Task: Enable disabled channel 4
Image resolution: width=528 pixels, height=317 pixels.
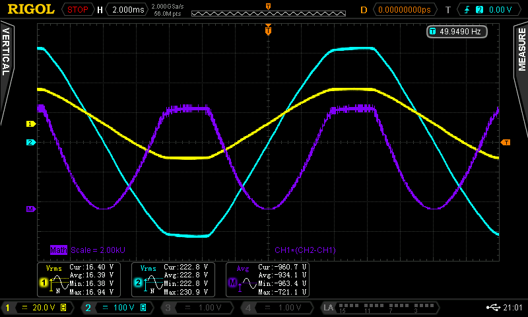Action: click(x=278, y=308)
